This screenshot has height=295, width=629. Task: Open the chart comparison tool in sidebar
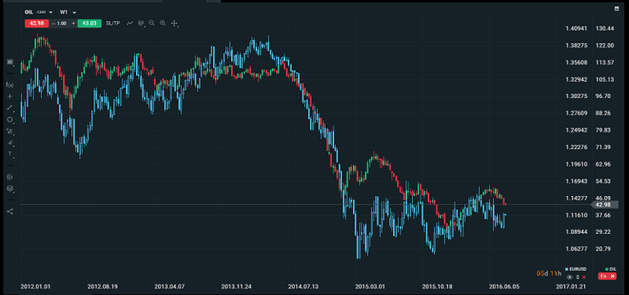pyautogui.click(x=10, y=177)
